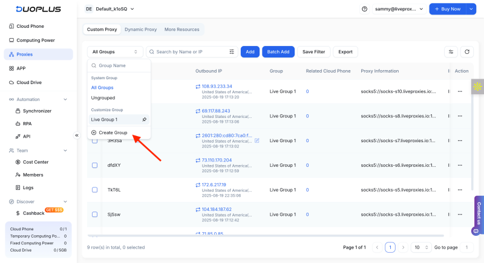Open the Cloud Phone section
The width and height of the screenshot is (484, 263).
click(30, 26)
